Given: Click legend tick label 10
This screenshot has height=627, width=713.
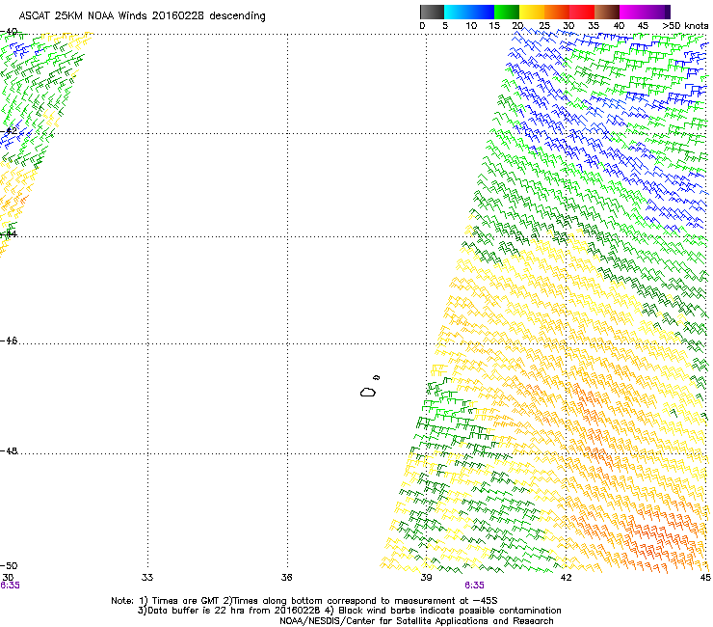Looking at the screenshot, I should (x=471, y=26).
